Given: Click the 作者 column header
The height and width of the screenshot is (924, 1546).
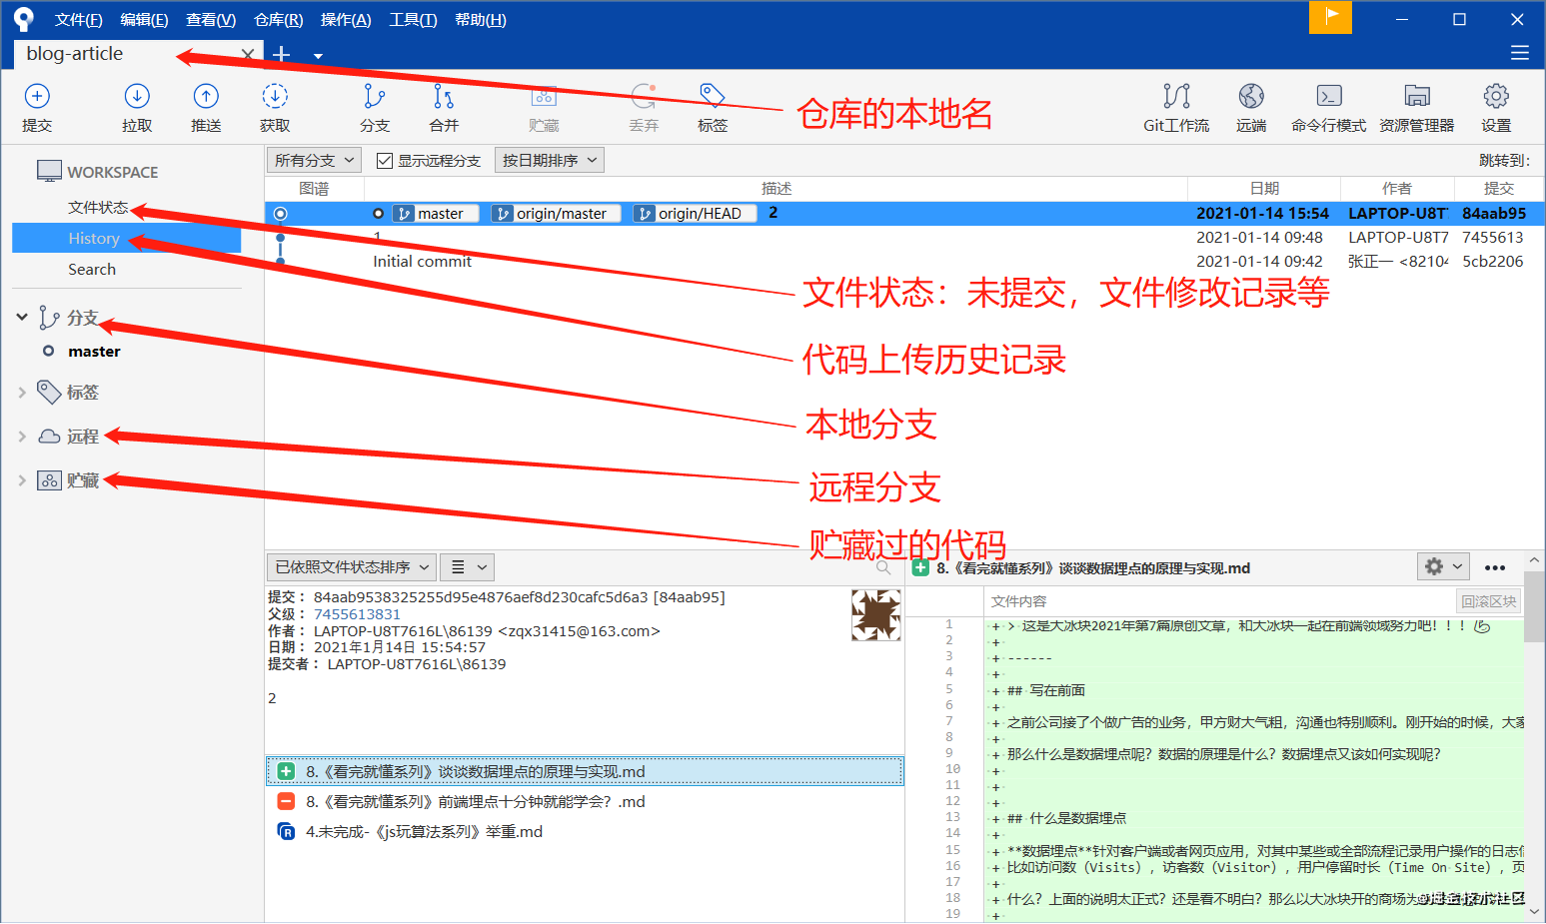Looking at the screenshot, I should click(x=1397, y=188).
